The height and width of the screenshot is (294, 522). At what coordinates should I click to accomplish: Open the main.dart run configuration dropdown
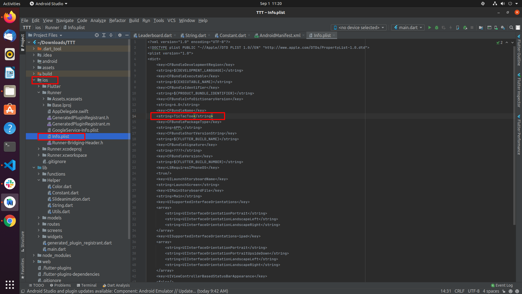pos(408,27)
